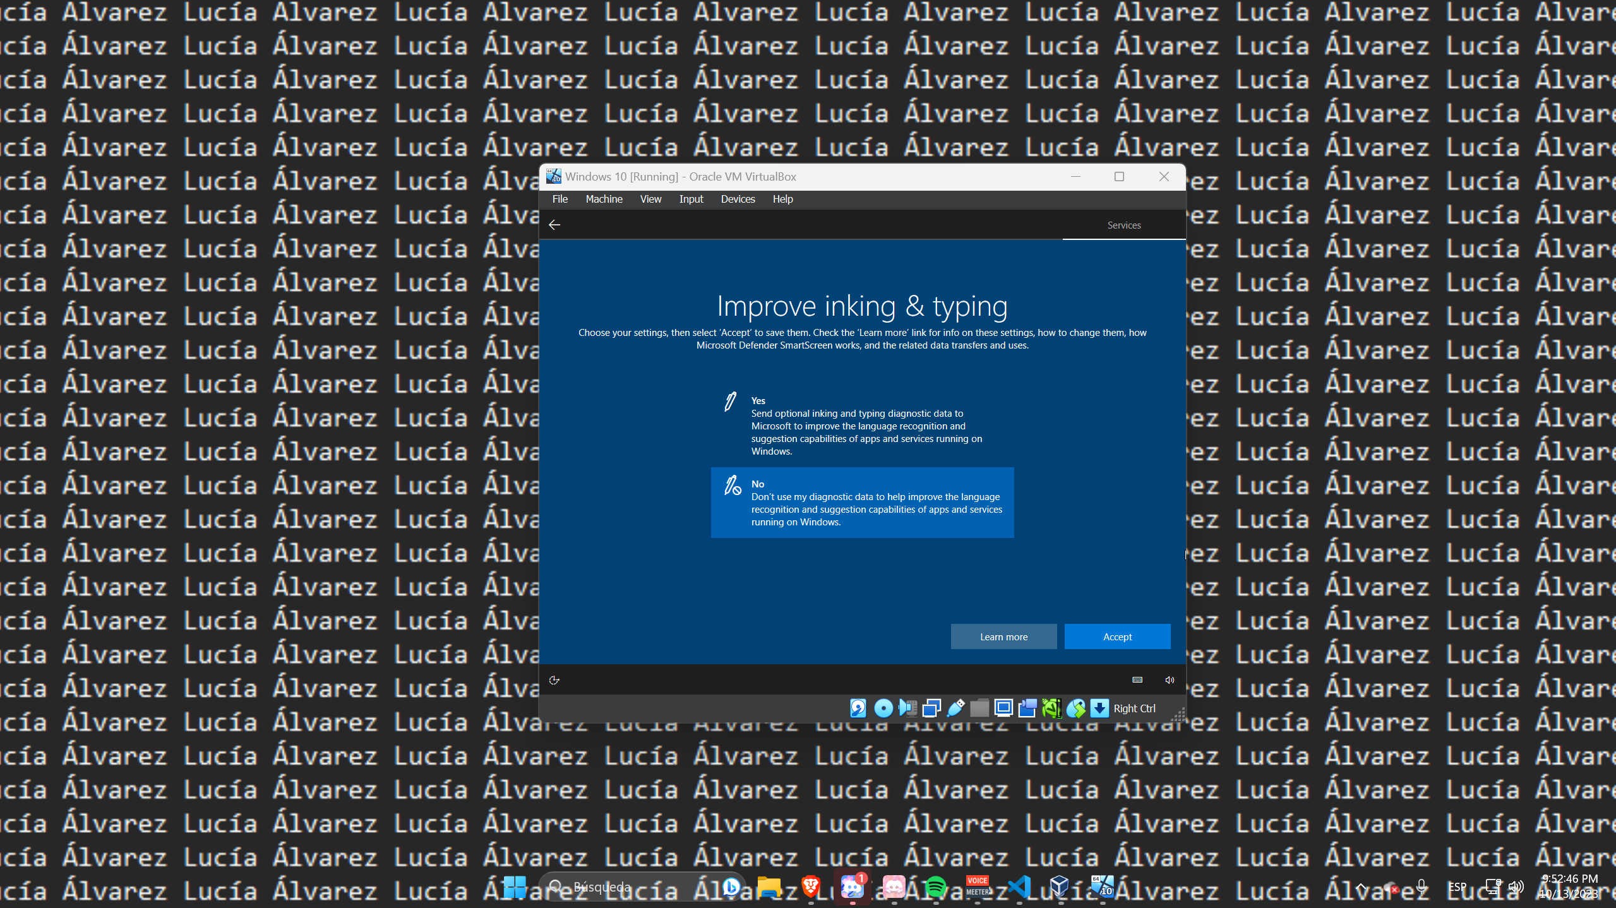Select Yes to send inking diagnostic data
Screen dimensions: 1616x908
tap(863, 426)
